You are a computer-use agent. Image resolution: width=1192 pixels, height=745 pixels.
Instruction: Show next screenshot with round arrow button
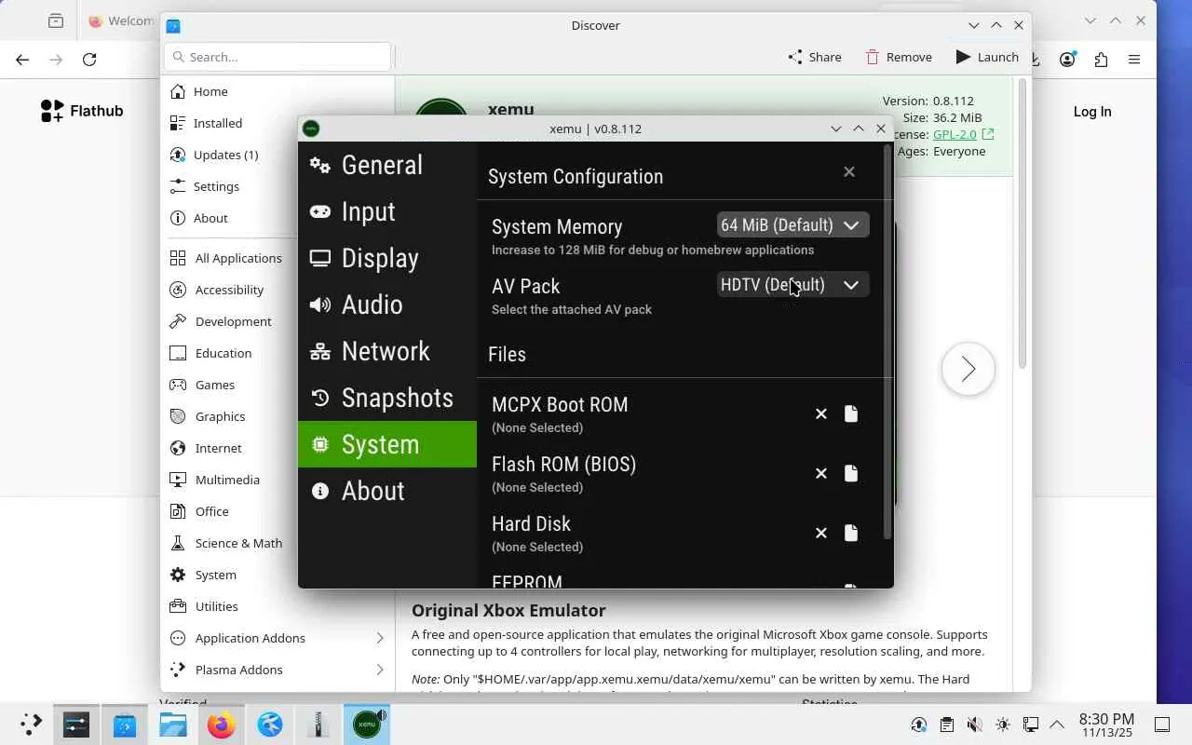point(968,370)
